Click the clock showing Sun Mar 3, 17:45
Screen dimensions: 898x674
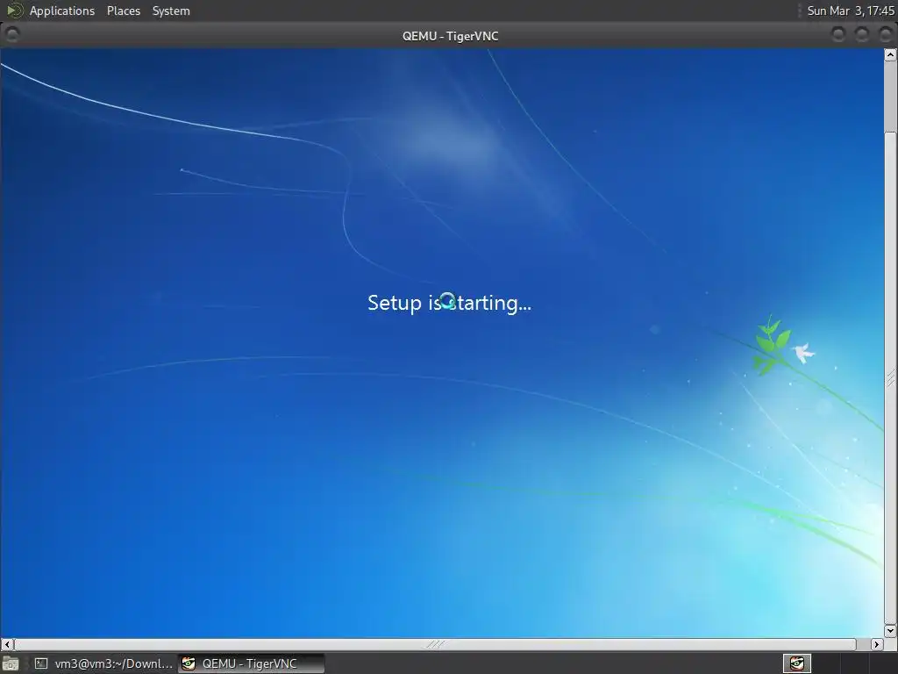coord(851,11)
